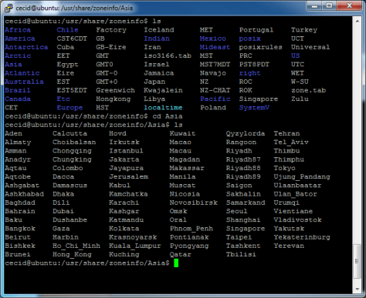
Task: Click the 'Antarctica' directory entry
Action: pyautogui.click(x=26, y=47)
